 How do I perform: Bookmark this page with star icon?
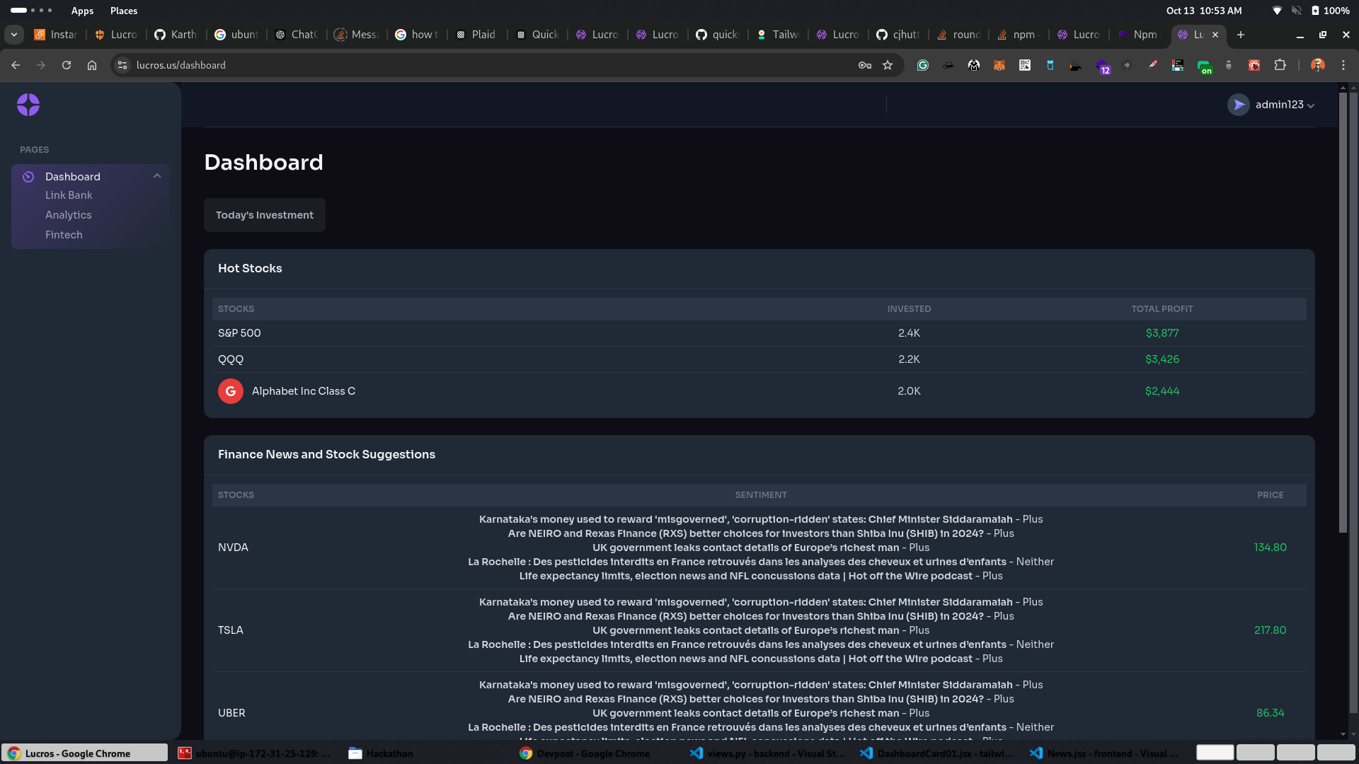pos(888,65)
